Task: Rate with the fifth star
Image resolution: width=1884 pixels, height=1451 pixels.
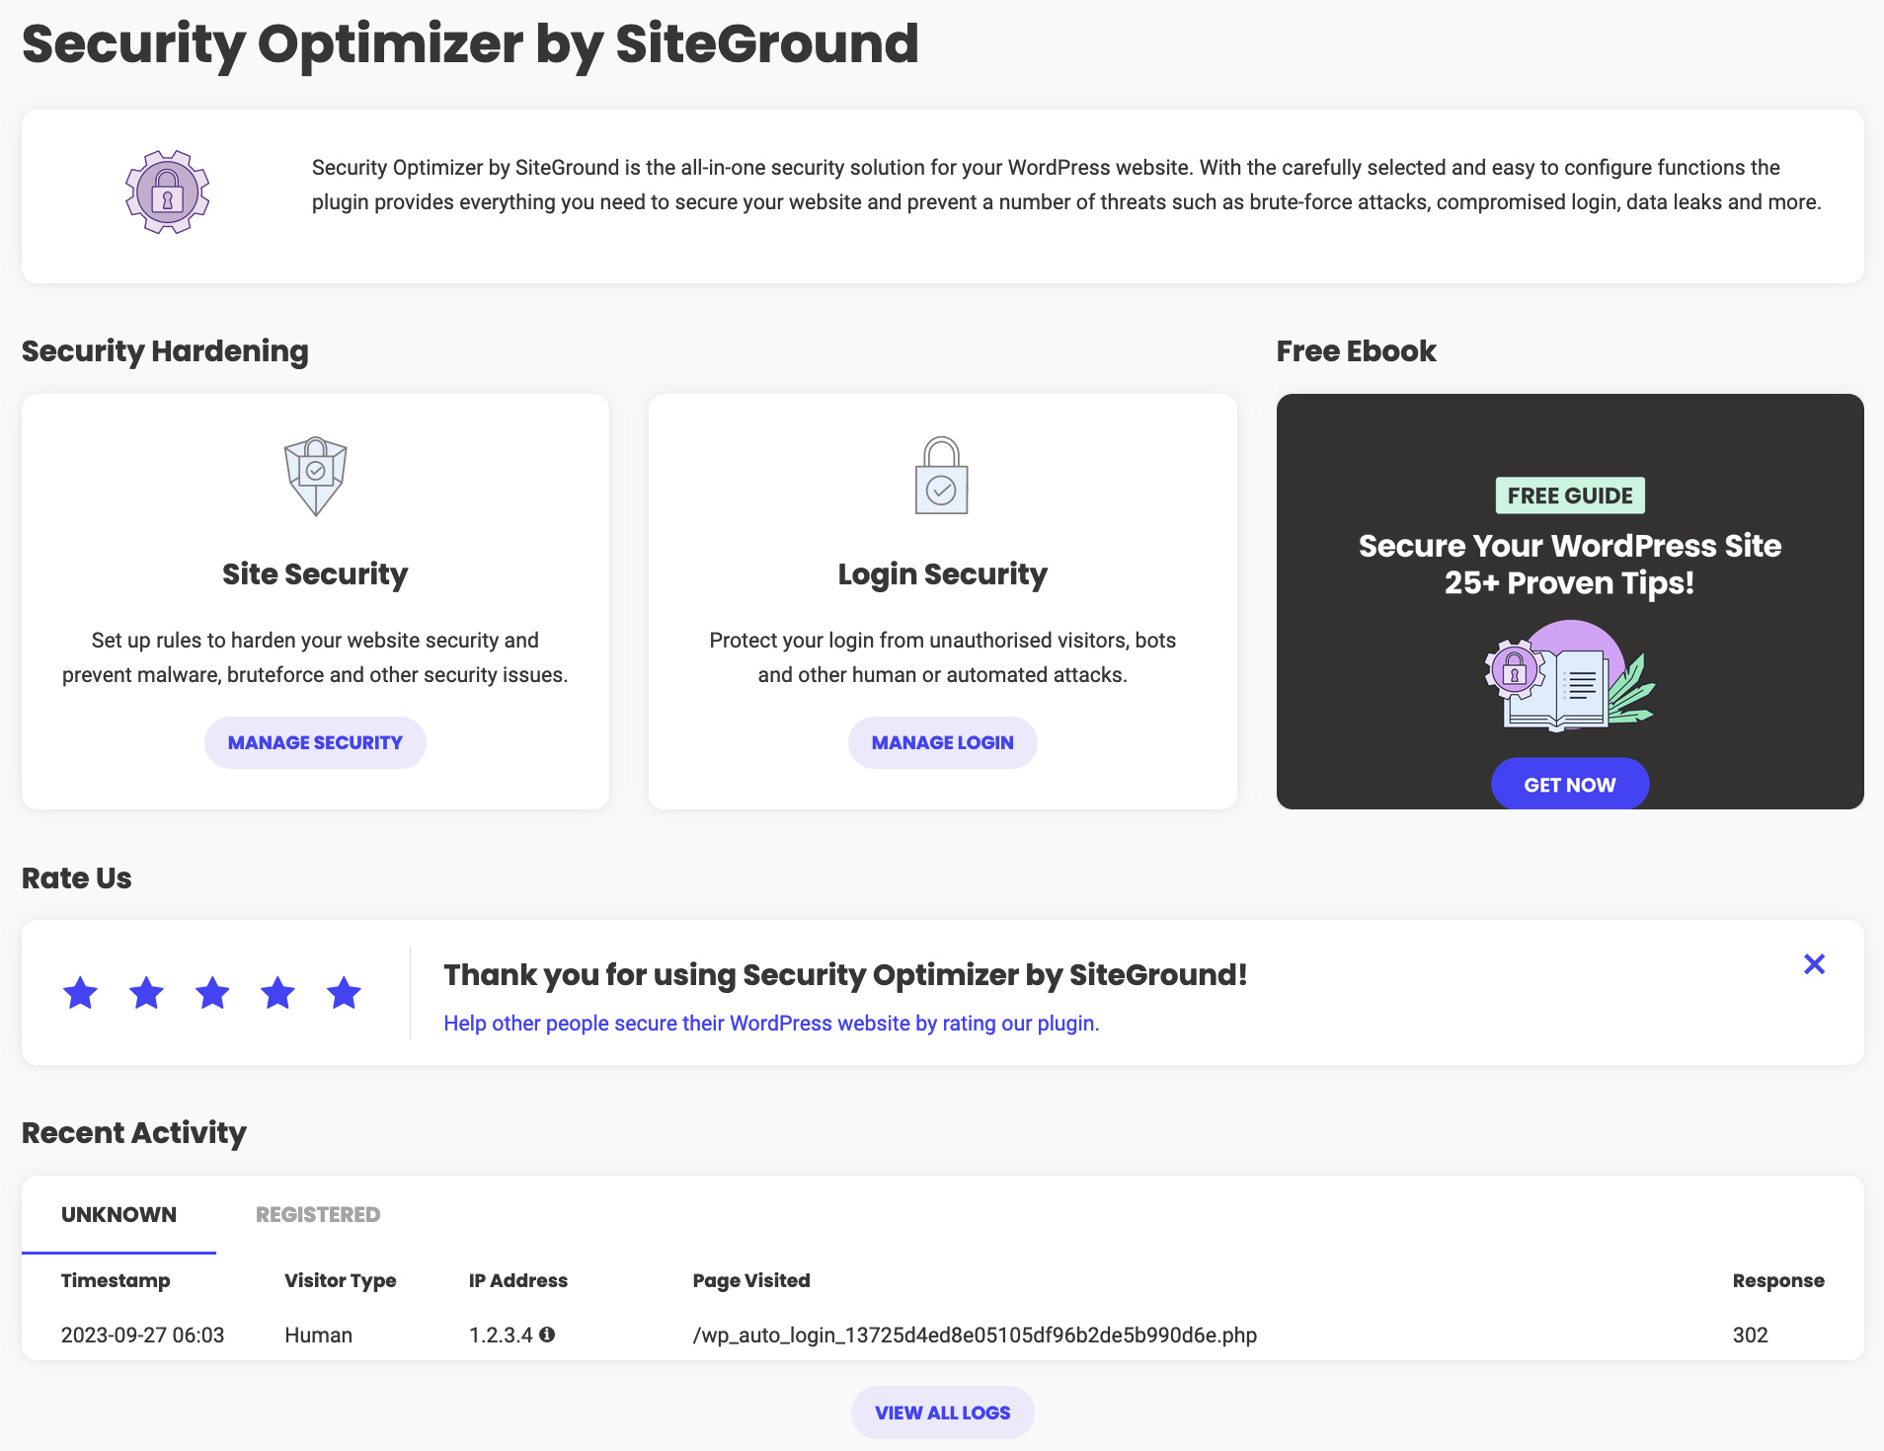Action: pyautogui.click(x=344, y=993)
